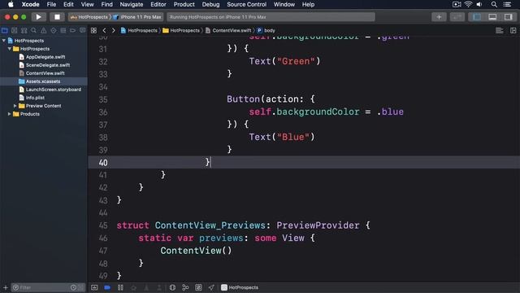Expand the Products folder
Image resolution: width=520 pixels, height=293 pixels.
pos(9,114)
